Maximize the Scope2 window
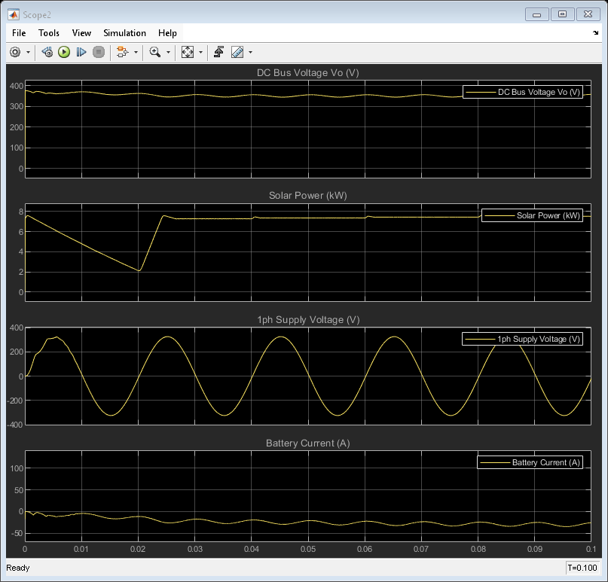The image size is (608, 582). pos(562,15)
